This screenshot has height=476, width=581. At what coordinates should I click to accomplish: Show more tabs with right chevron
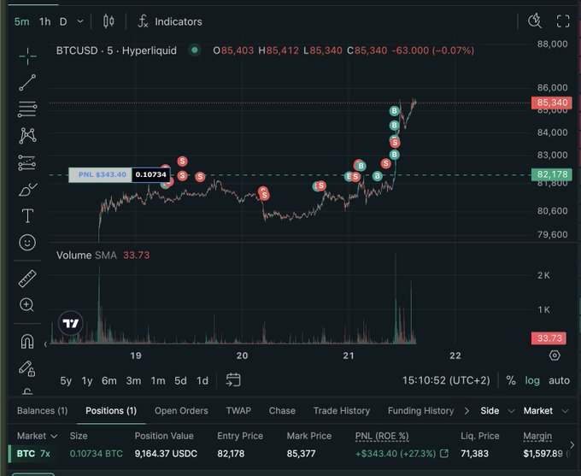coord(467,411)
